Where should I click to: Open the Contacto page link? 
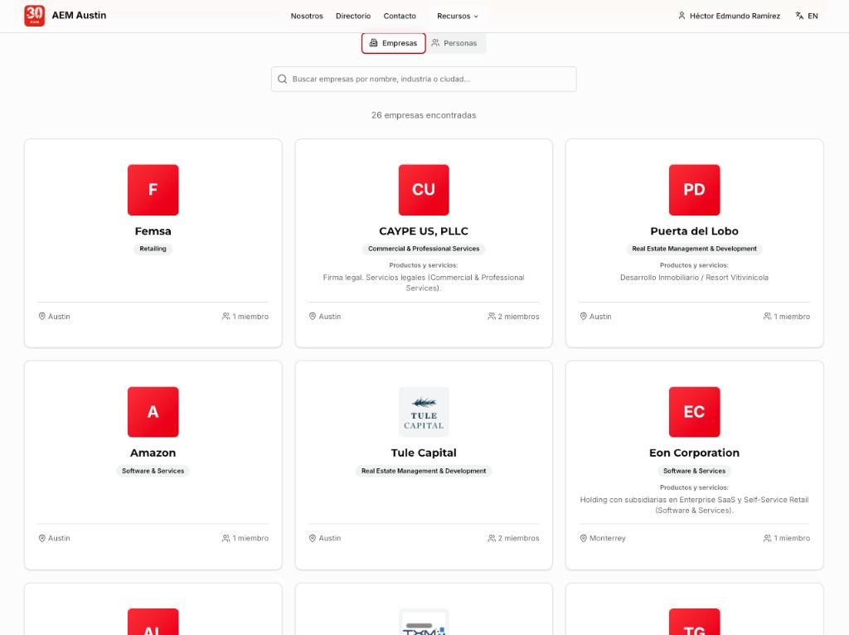tap(400, 16)
